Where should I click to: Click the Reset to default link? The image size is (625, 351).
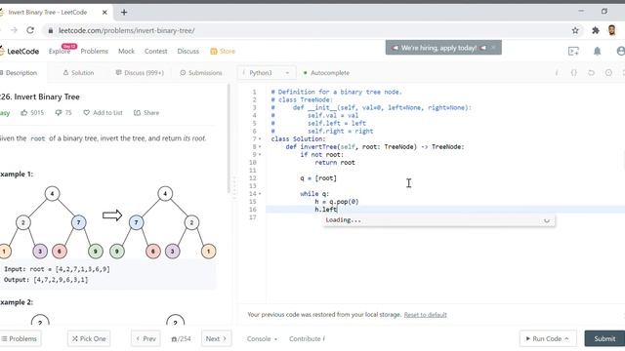(426, 315)
